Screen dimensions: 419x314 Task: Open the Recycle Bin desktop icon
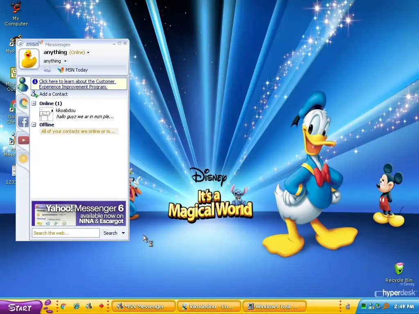[x=399, y=272]
